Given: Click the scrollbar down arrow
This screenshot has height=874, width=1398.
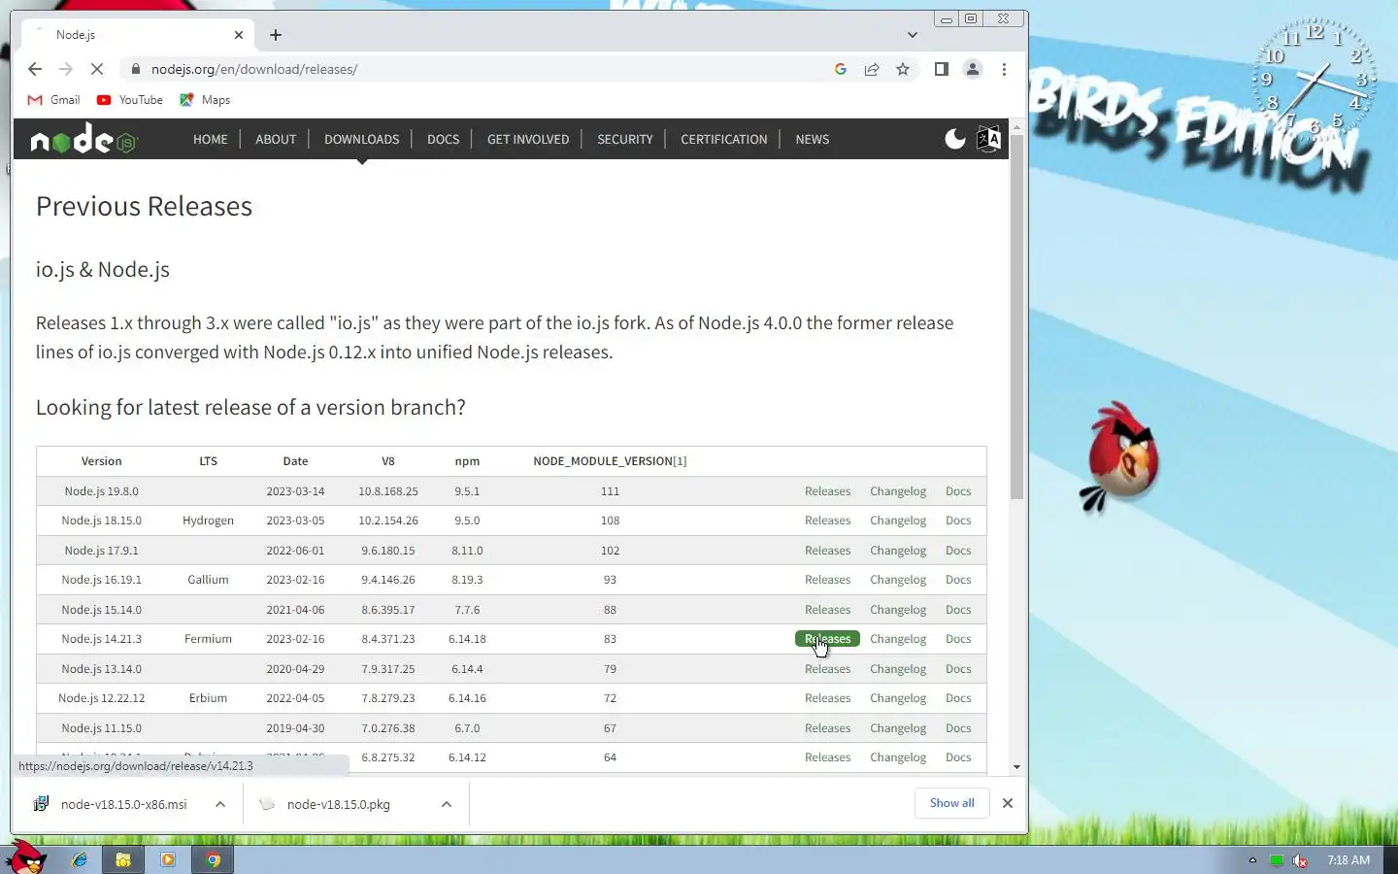Looking at the screenshot, I should click(1016, 767).
